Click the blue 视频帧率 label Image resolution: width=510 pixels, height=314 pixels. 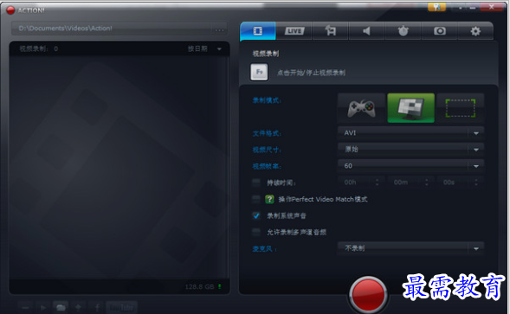click(x=267, y=166)
